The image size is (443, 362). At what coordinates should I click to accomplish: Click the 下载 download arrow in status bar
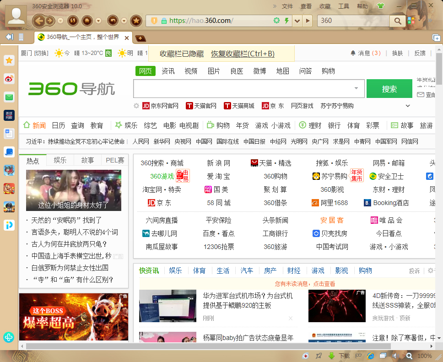click(332, 356)
